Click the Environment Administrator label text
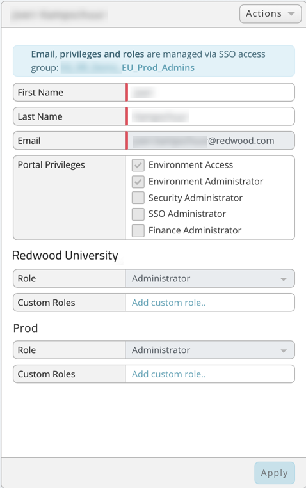This screenshot has height=488, width=306. pos(205,182)
